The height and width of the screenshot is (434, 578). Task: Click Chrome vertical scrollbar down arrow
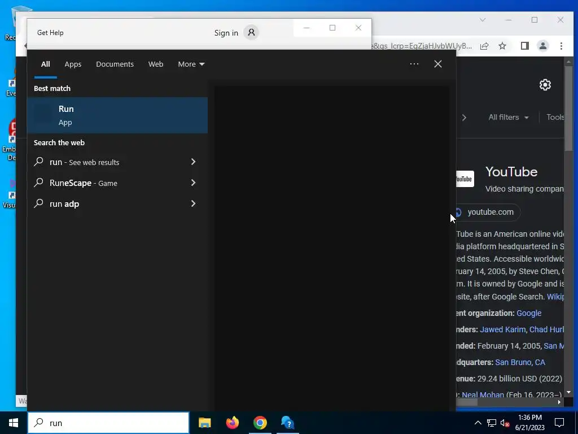coord(568,392)
